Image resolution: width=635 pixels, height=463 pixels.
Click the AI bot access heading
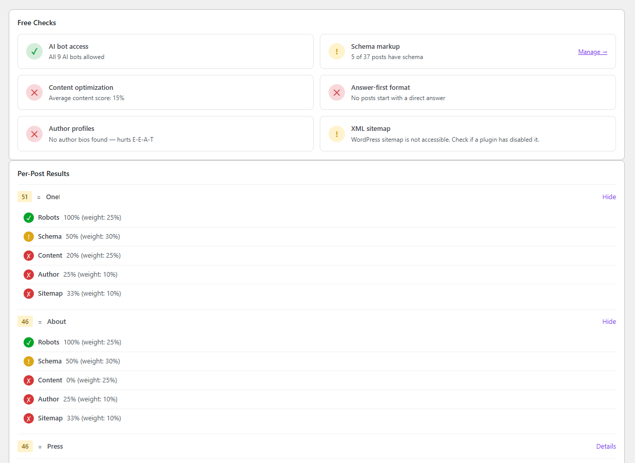69,47
